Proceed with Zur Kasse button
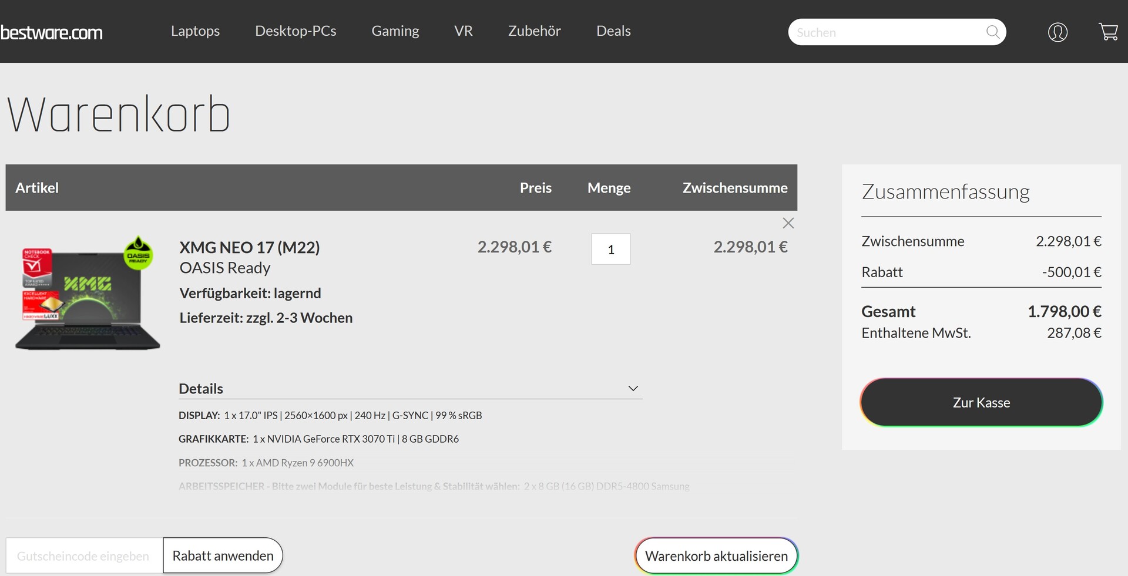This screenshot has height=576, width=1128. tap(981, 403)
